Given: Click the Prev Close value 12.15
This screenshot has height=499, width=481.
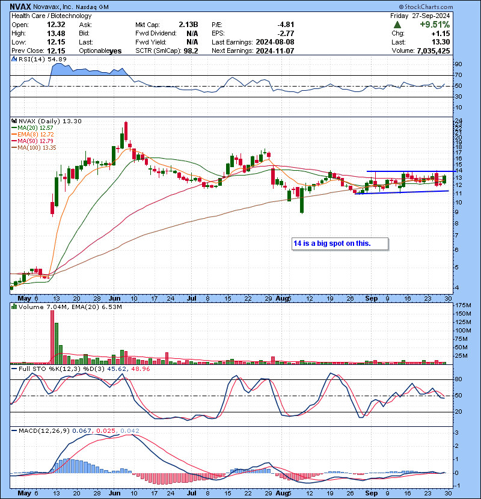Looking at the screenshot, I should coord(56,51).
